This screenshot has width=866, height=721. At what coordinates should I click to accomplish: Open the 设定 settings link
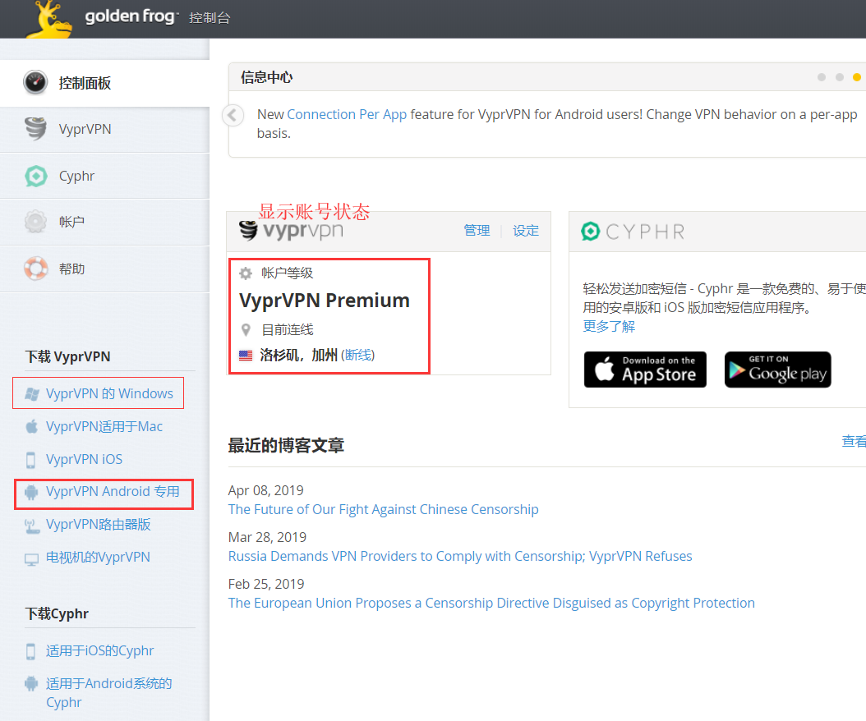(526, 230)
